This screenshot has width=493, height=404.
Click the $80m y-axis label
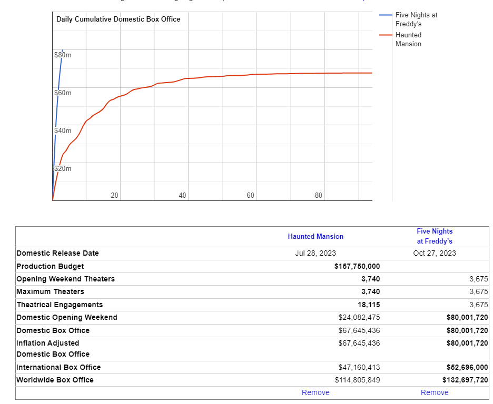[x=63, y=55]
